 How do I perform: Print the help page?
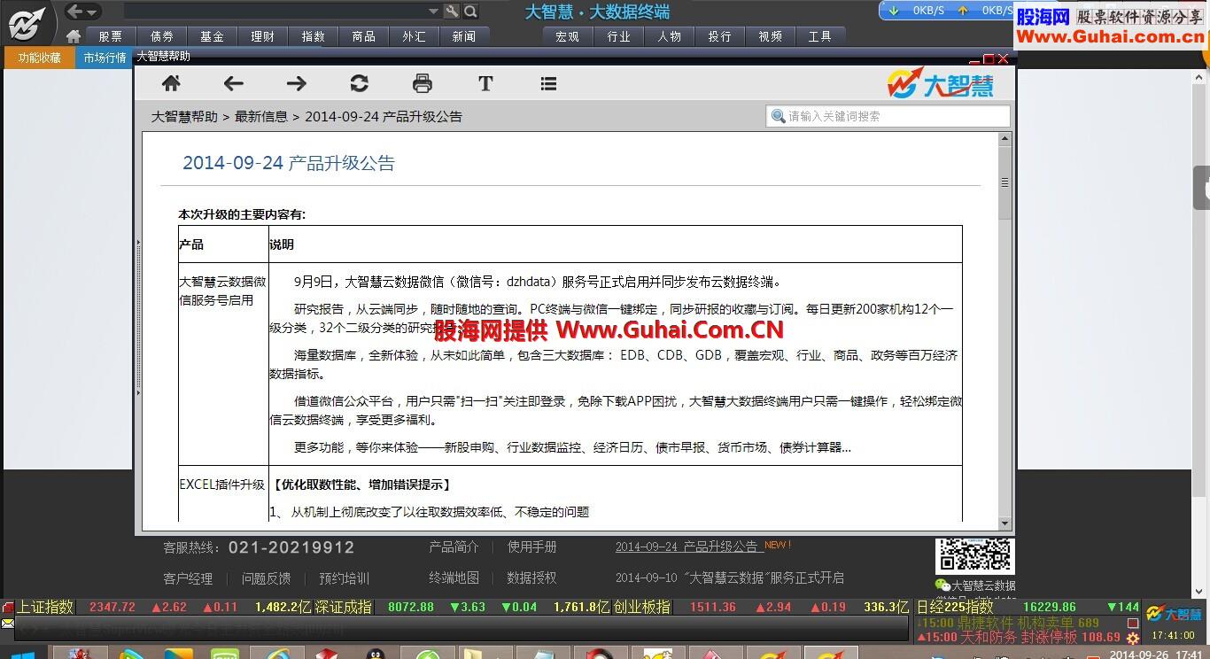tap(423, 83)
